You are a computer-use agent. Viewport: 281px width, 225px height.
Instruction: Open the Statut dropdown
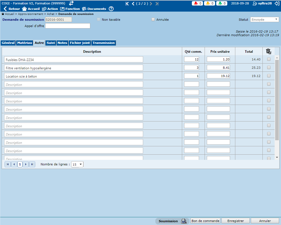click(x=264, y=20)
